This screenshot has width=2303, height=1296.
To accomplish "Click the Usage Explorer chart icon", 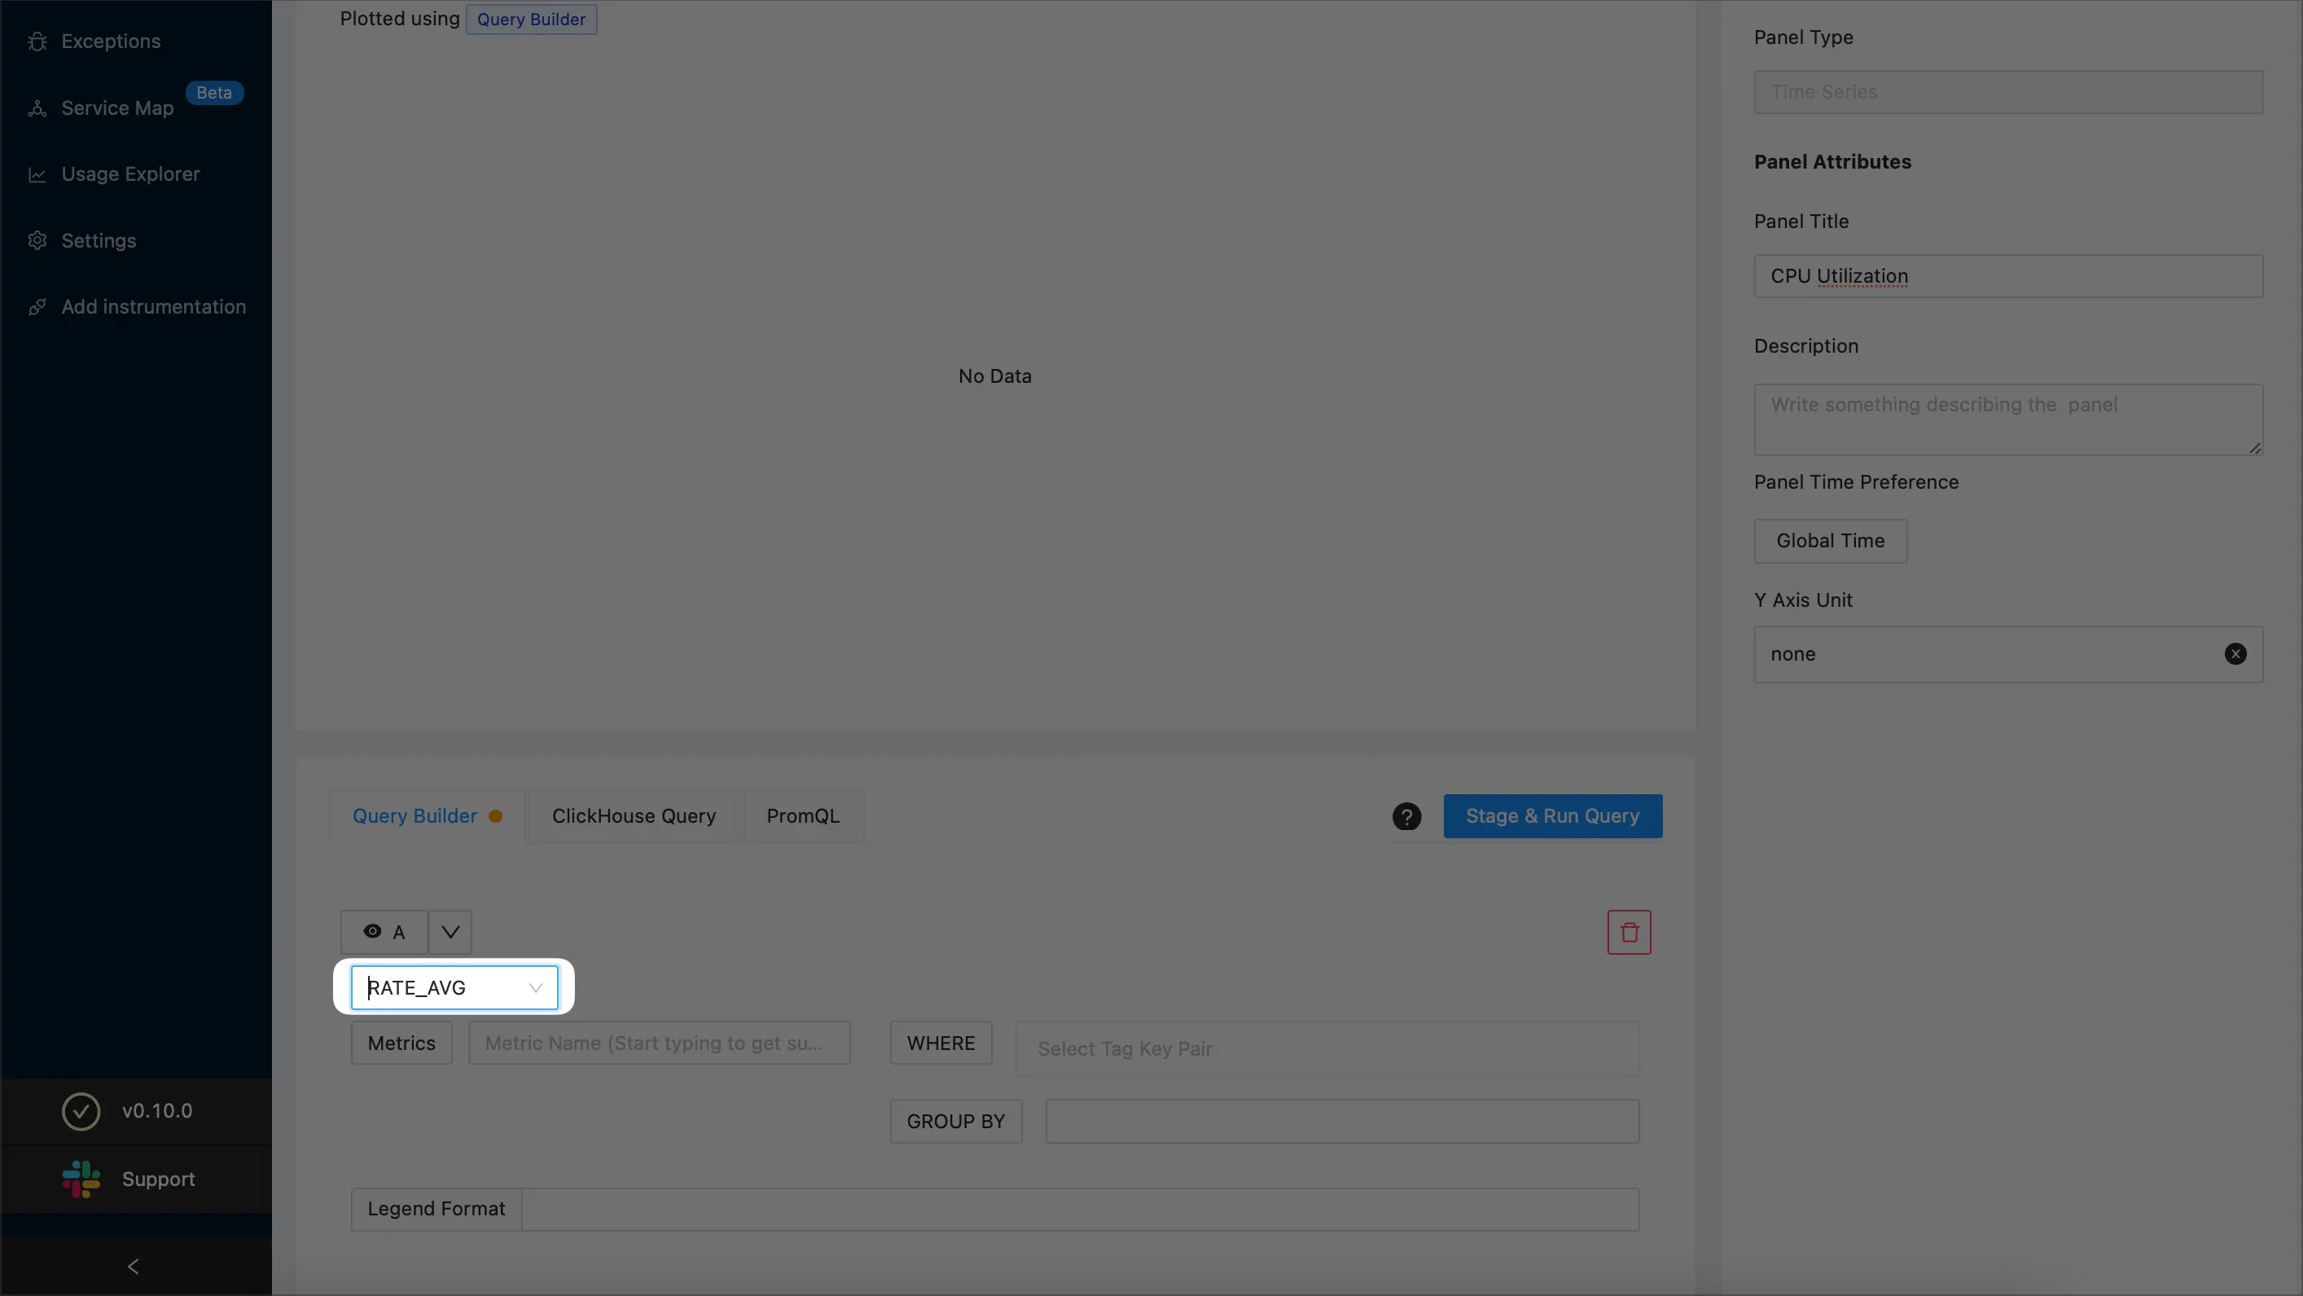I will coord(37,174).
